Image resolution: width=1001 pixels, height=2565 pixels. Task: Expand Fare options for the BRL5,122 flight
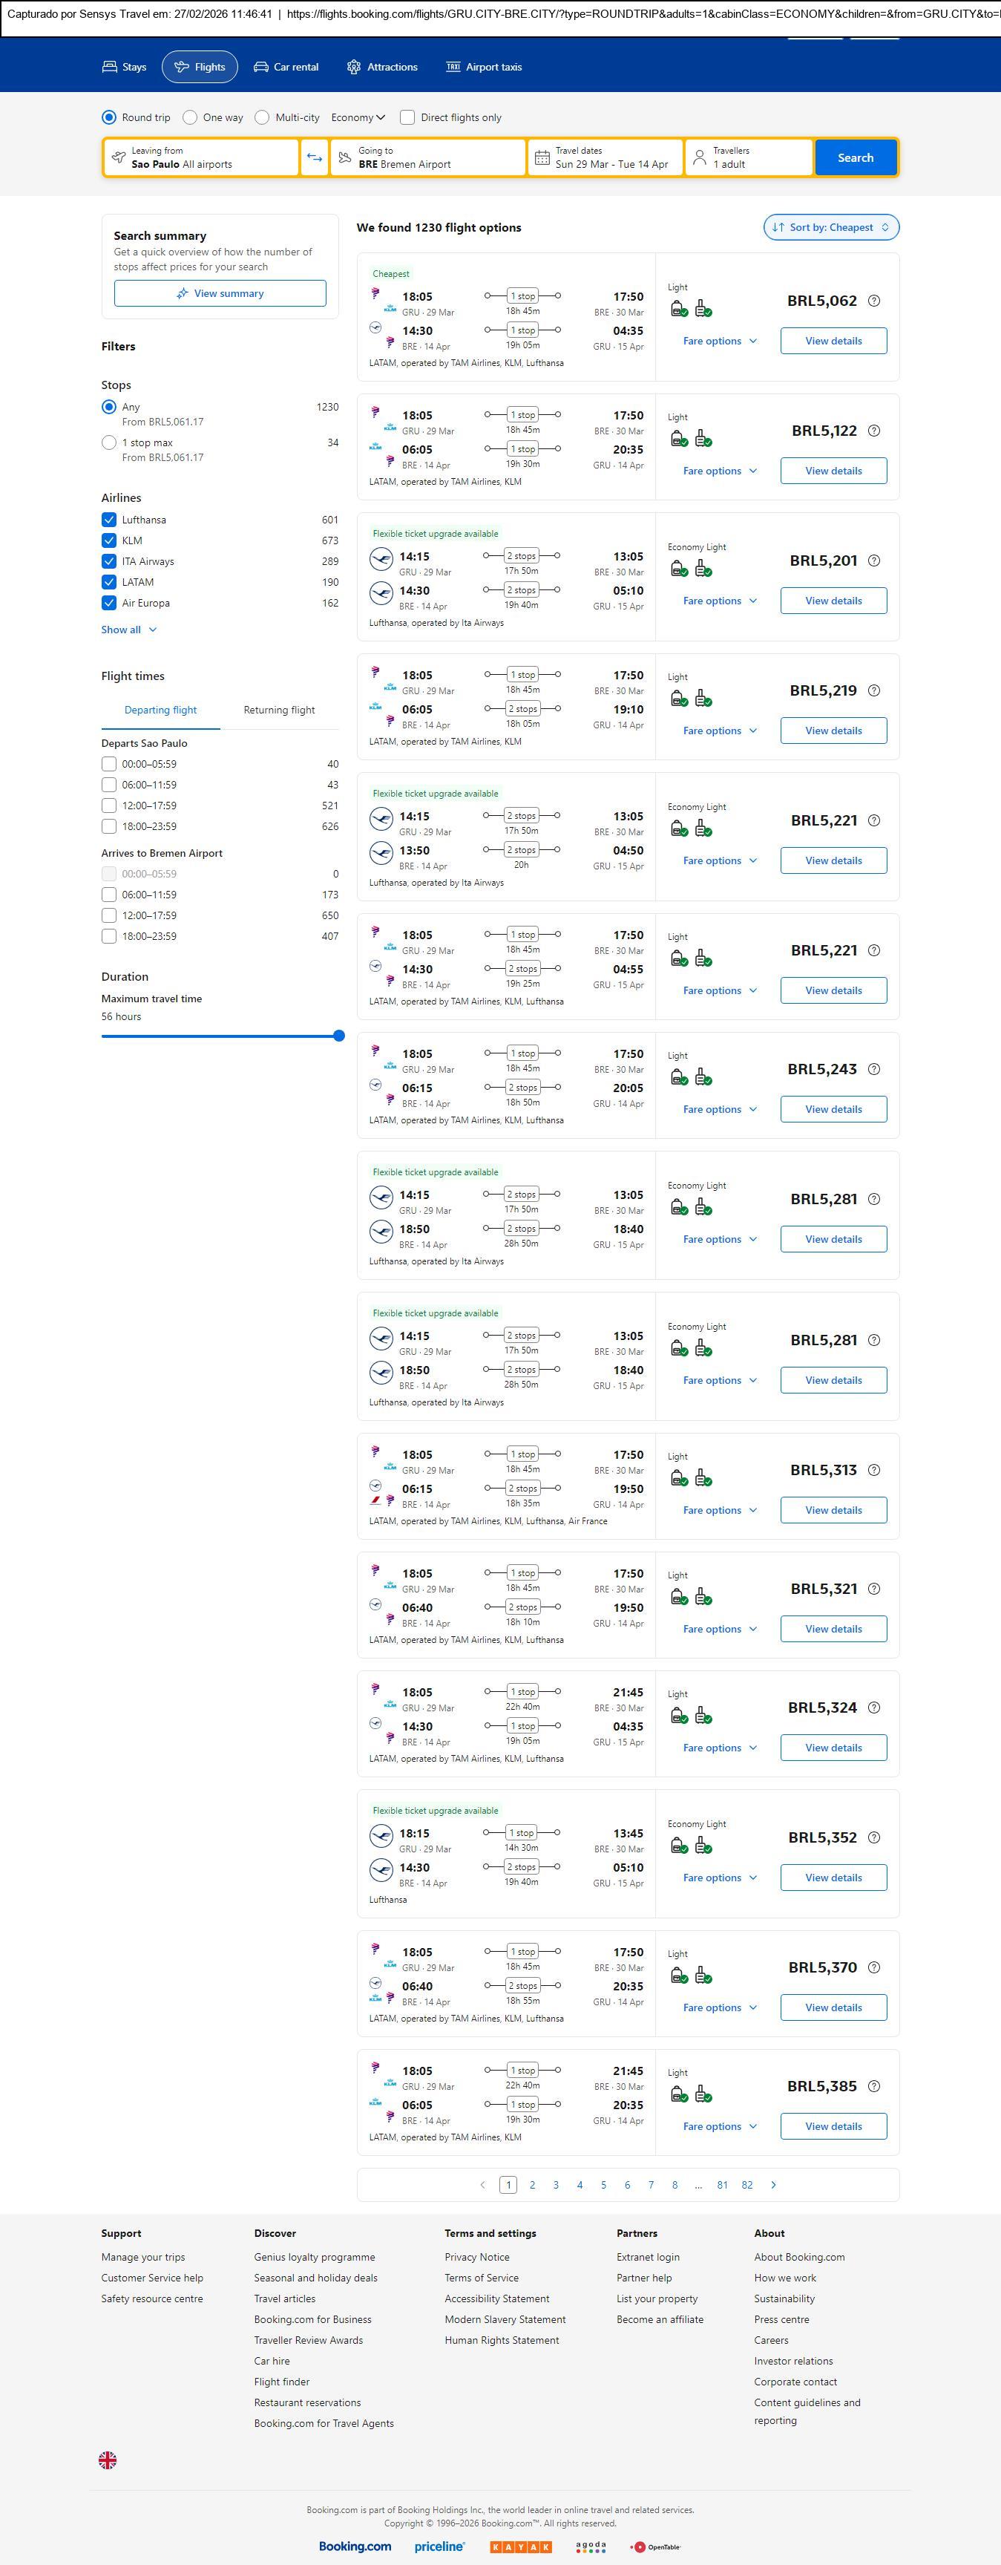720,471
